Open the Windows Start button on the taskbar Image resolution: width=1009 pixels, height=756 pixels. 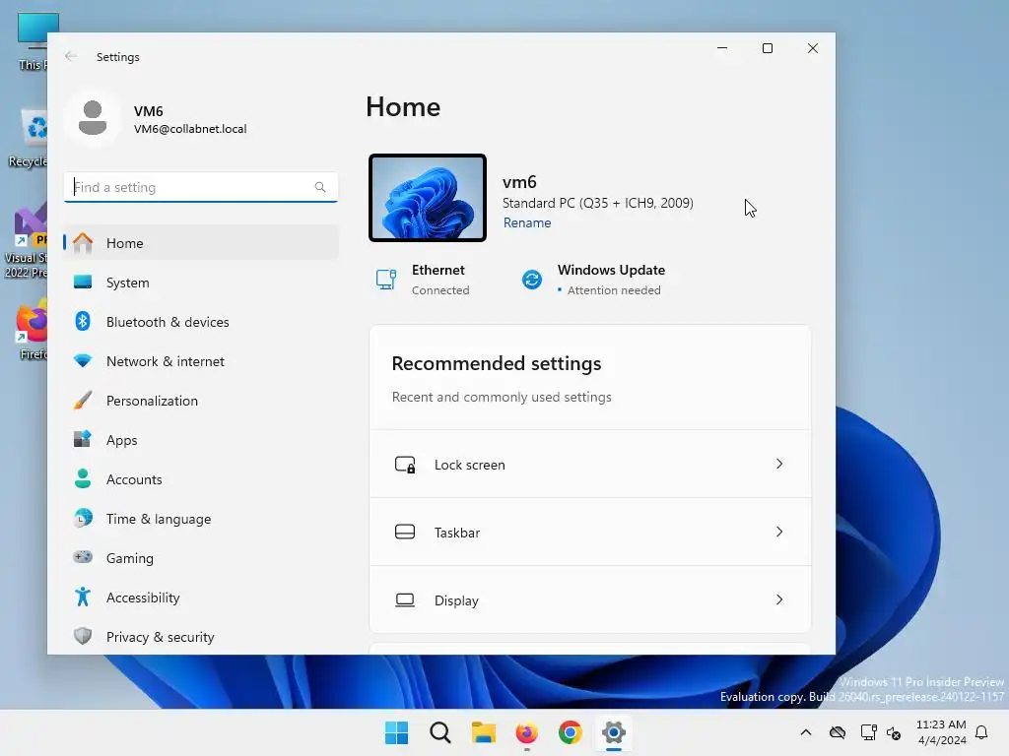click(x=396, y=732)
